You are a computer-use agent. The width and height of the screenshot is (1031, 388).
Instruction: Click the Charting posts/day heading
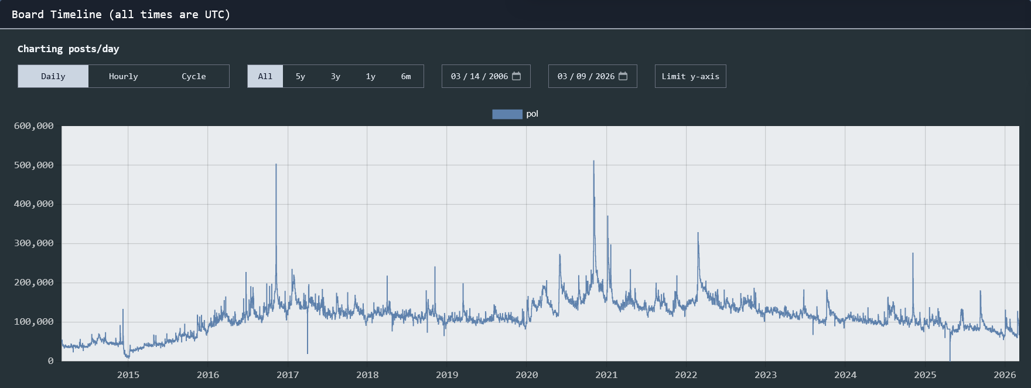[69, 49]
